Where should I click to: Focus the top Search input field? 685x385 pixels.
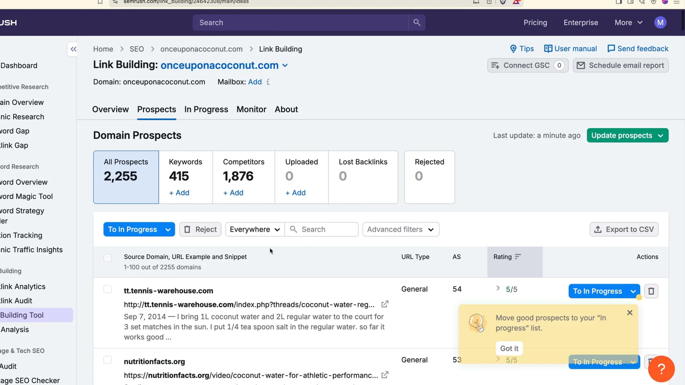tap(301, 23)
